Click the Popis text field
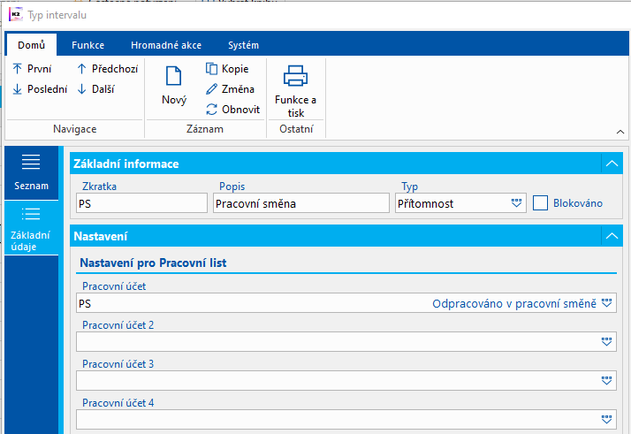The height and width of the screenshot is (434, 631). [300, 202]
